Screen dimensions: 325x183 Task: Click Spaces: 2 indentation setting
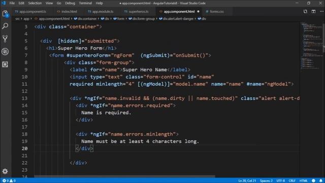(x=266, y=181)
